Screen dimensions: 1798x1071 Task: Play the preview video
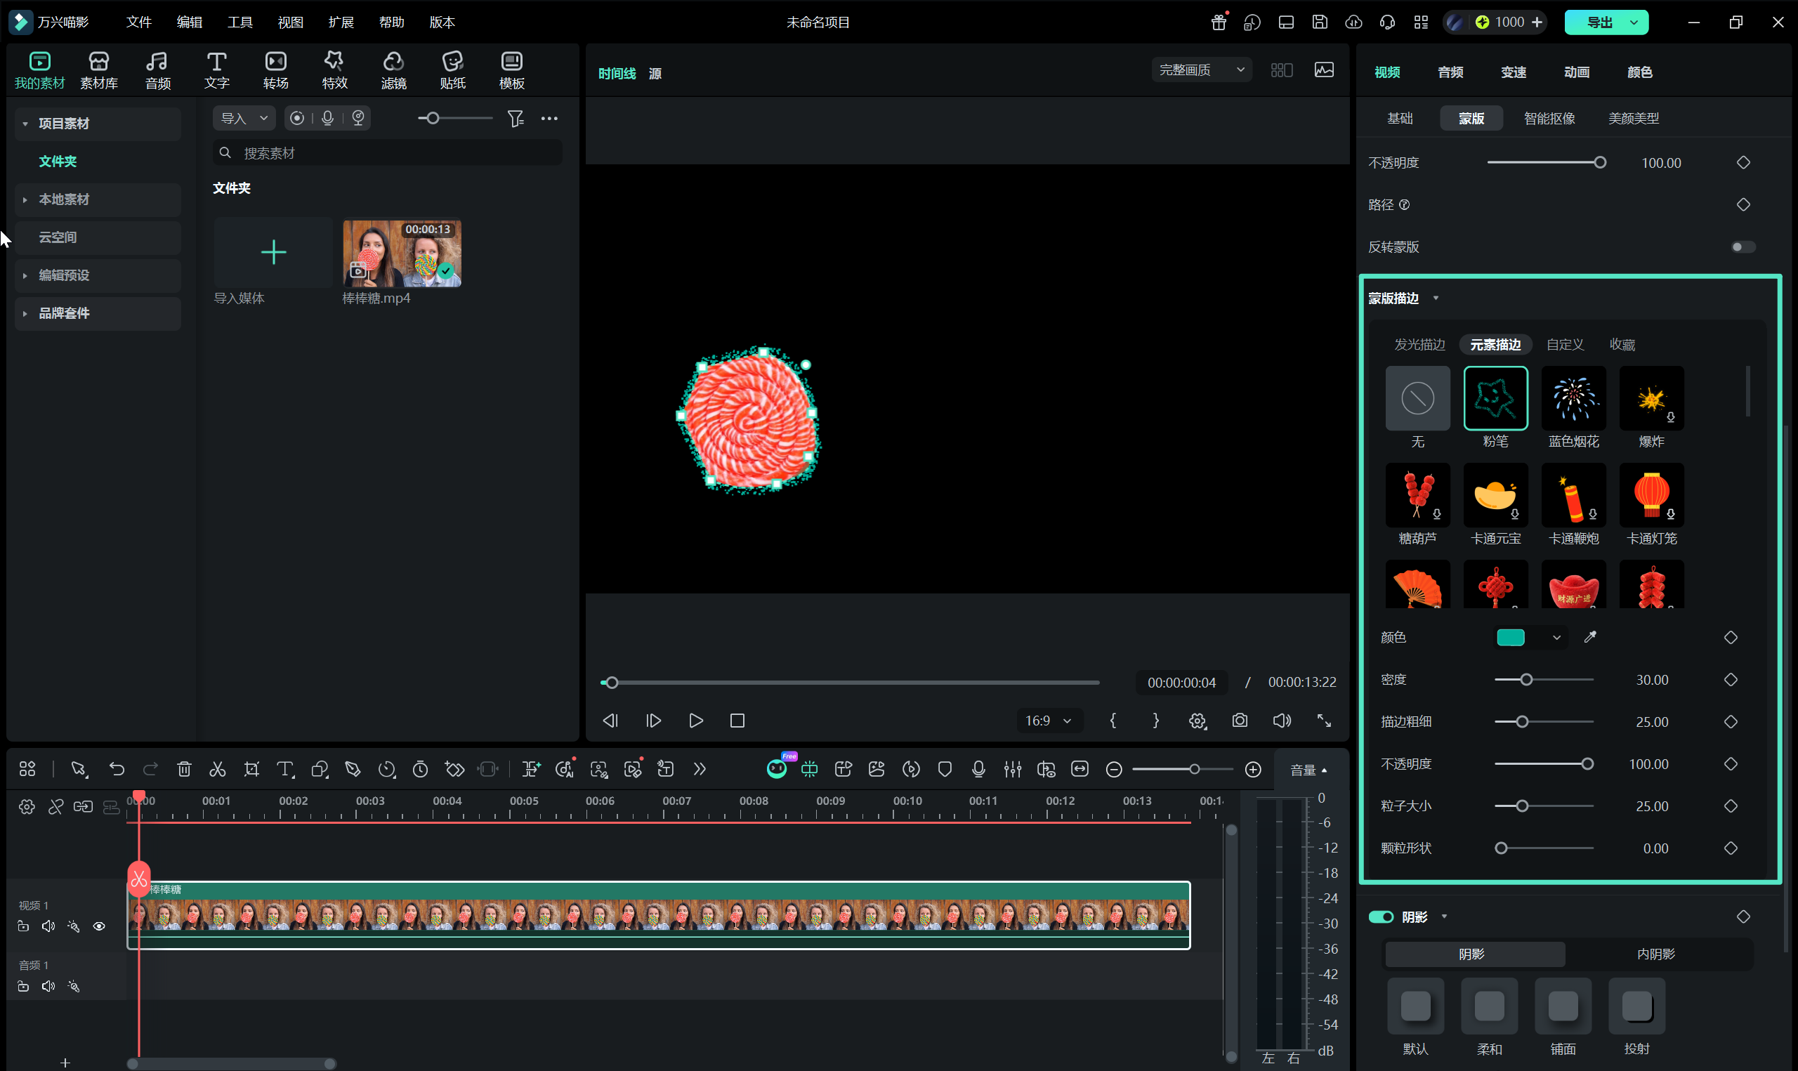(695, 721)
